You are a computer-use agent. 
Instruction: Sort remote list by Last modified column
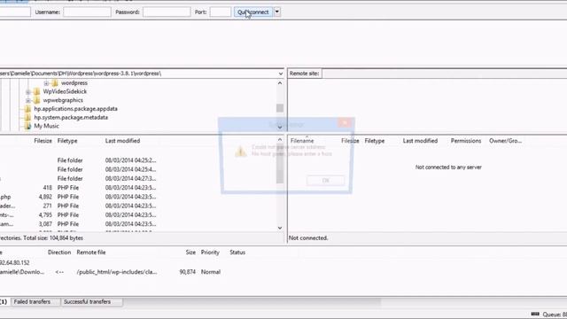[x=420, y=141]
